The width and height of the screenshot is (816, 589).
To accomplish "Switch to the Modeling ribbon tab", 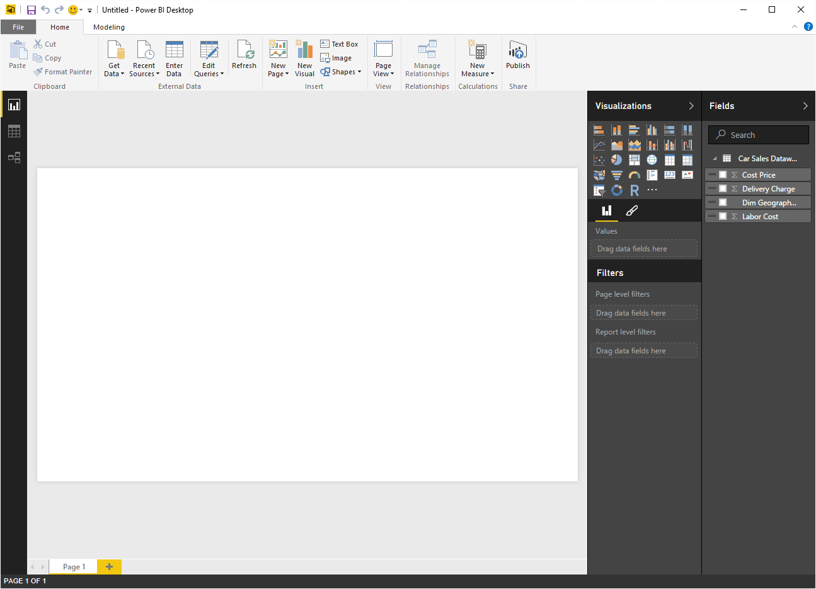I will point(109,27).
